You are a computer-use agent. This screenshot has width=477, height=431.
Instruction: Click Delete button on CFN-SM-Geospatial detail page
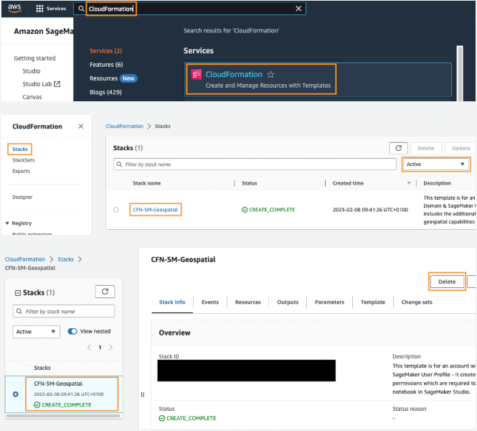(x=447, y=282)
